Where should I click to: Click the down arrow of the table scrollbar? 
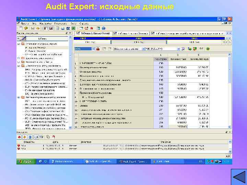[230, 127]
